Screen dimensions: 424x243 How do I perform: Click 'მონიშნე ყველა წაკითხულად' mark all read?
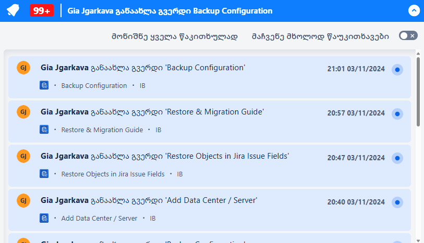[x=175, y=36]
